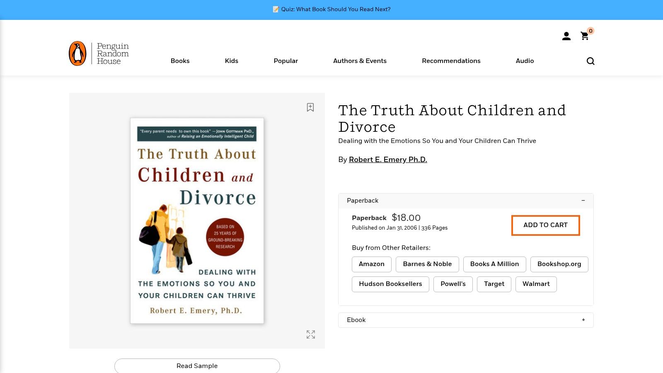Click the subtitle about emotions and thriving
This screenshot has height=373, width=663.
point(437,141)
